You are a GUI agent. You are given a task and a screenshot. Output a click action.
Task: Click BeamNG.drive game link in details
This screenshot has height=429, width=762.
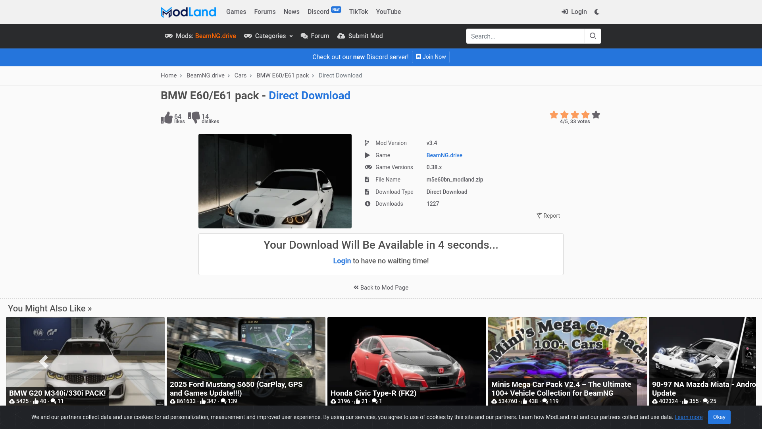444,155
